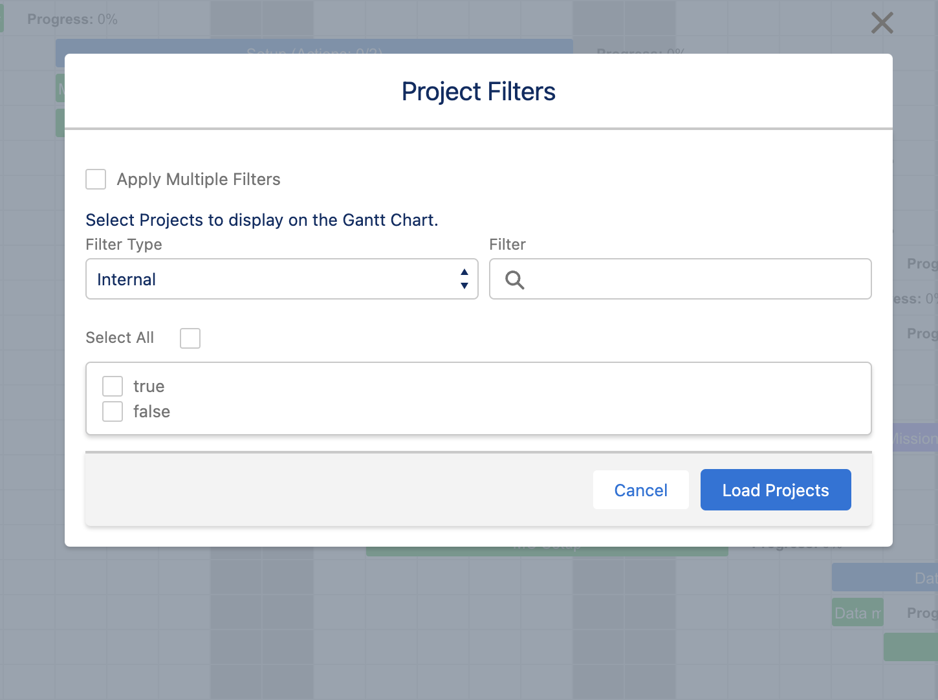Check the Select All checkbox

[x=190, y=338]
